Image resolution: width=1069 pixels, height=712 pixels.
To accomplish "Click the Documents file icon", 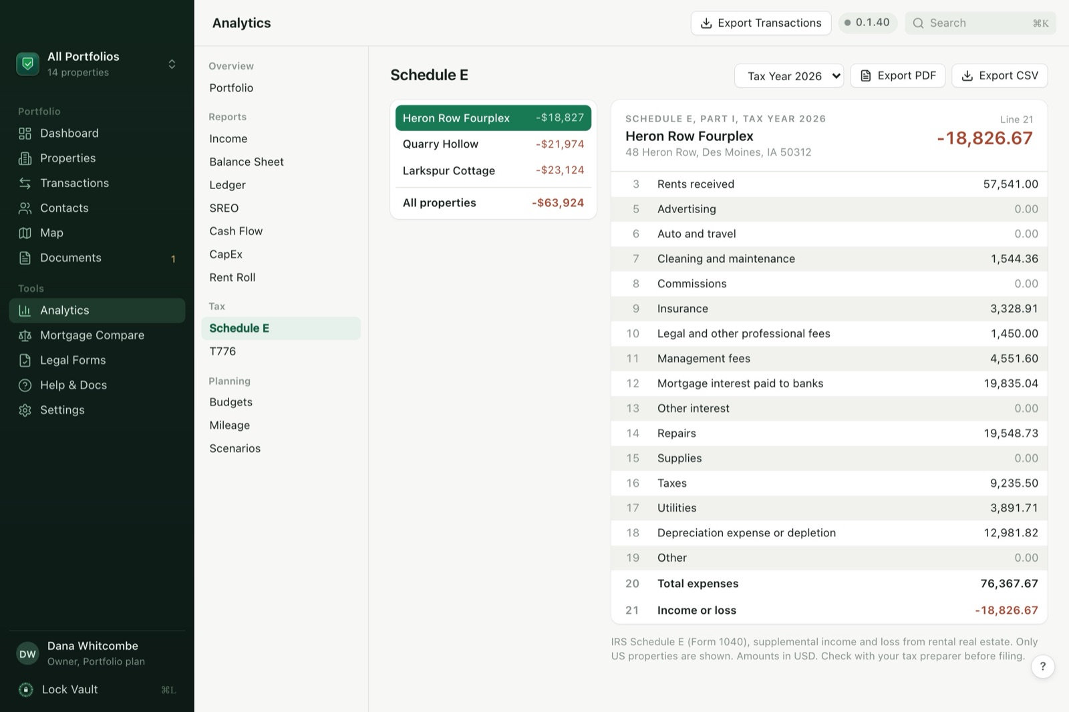I will coord(25,258).
